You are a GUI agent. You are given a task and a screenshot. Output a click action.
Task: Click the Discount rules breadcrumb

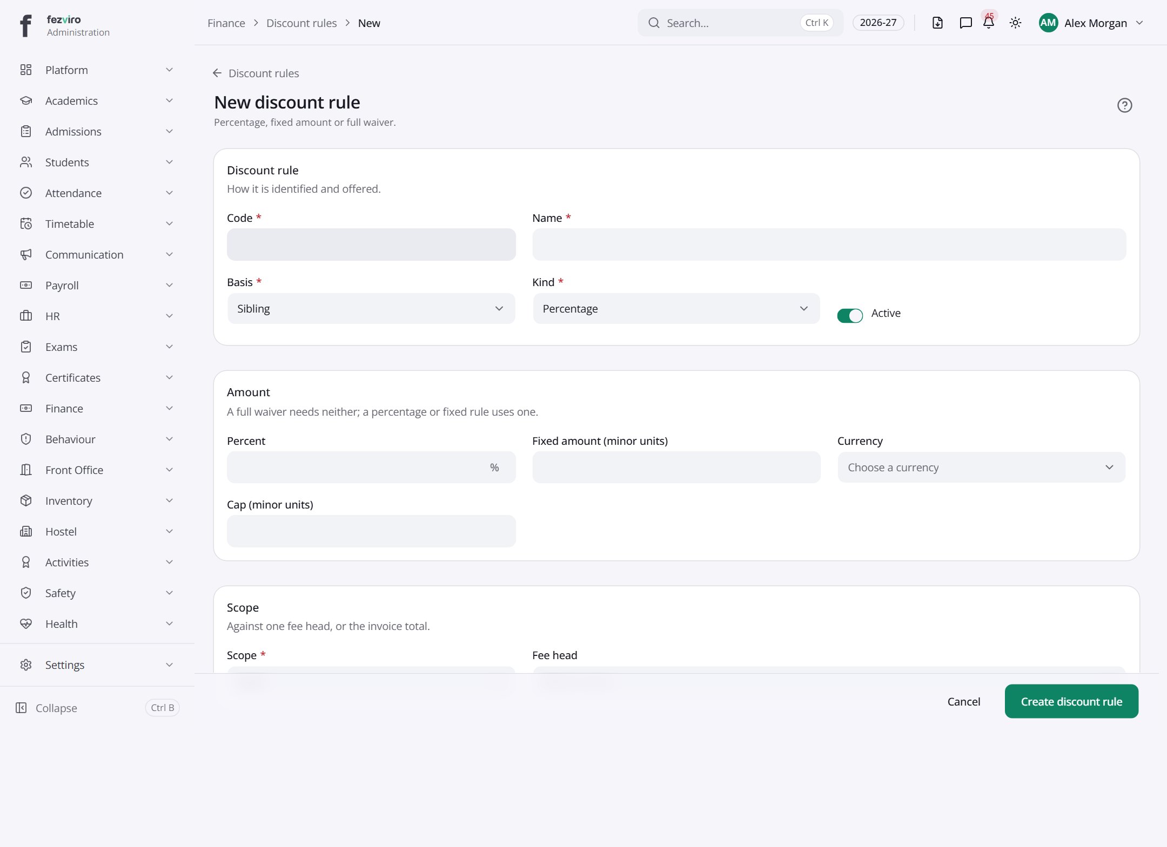(301, 23)
